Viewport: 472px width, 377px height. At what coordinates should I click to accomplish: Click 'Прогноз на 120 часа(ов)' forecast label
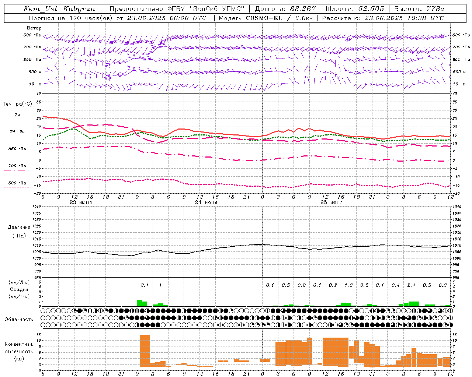[x=71, y=18]
